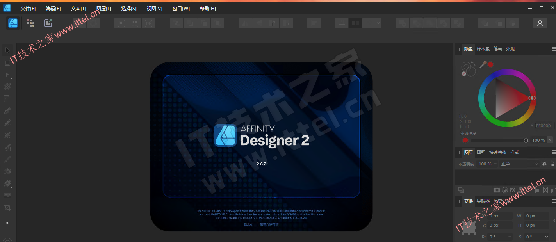The image size is (556, 242).
Task: Swap the stroke and fill colors
Action: click(473, 64)
